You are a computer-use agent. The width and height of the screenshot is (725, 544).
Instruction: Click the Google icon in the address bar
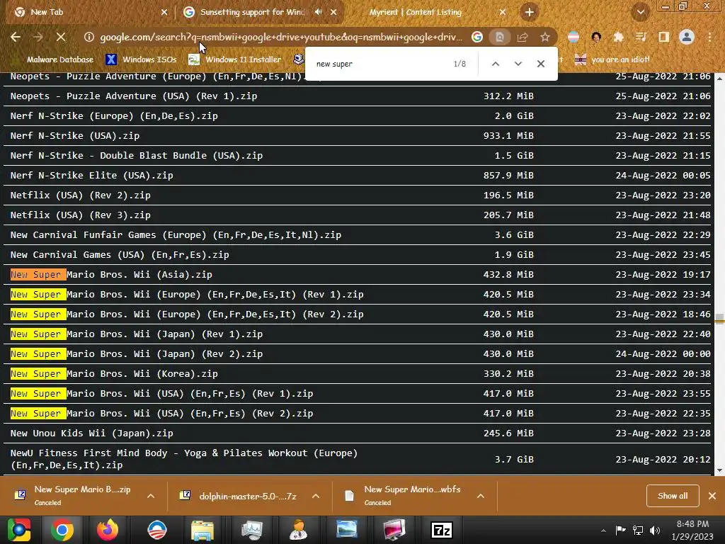tap(476, 37)
